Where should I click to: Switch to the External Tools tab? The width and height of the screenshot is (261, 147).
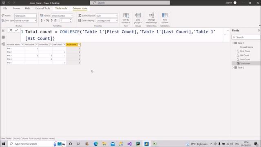coord(42,8)
